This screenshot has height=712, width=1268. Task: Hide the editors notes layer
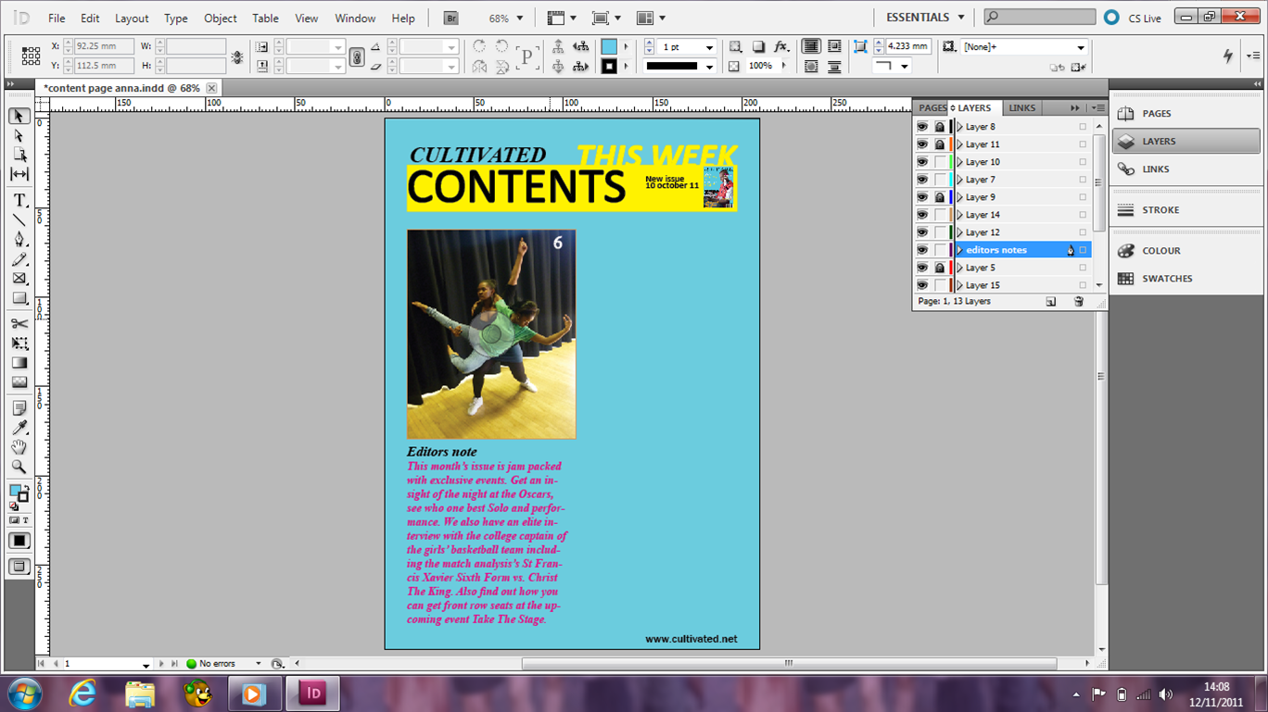point(921,250)
